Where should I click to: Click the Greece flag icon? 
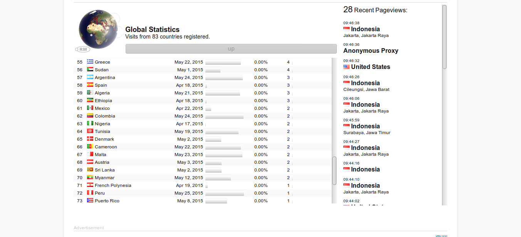(90, 62)
